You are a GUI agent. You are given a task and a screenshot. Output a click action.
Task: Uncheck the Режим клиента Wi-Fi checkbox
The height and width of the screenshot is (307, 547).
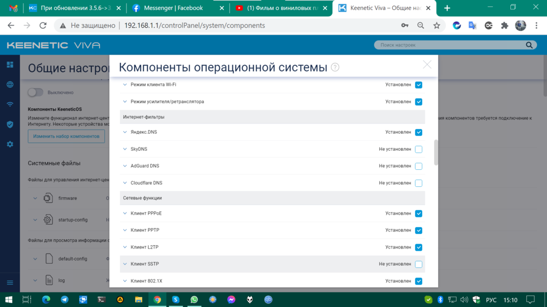tap(418, 85)
